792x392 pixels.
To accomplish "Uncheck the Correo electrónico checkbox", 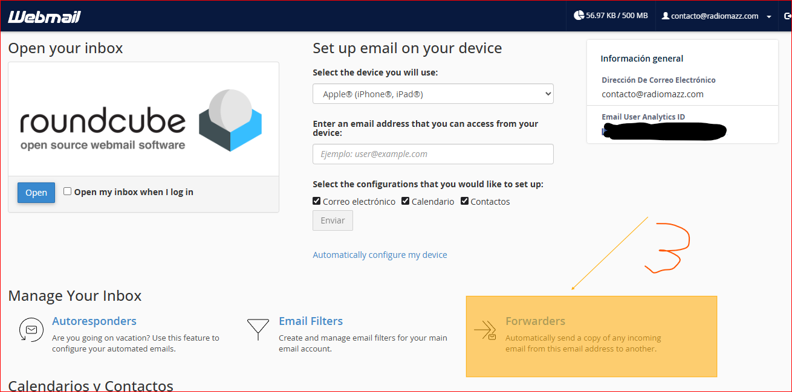I will [x=317, y=201].
